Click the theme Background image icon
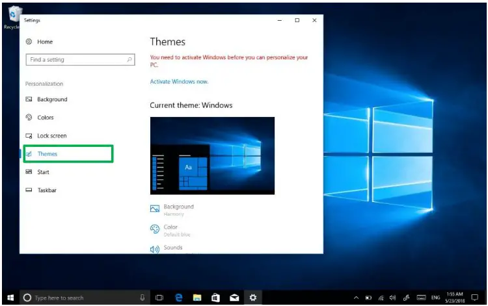488x306 pixels. click(155, 209)
